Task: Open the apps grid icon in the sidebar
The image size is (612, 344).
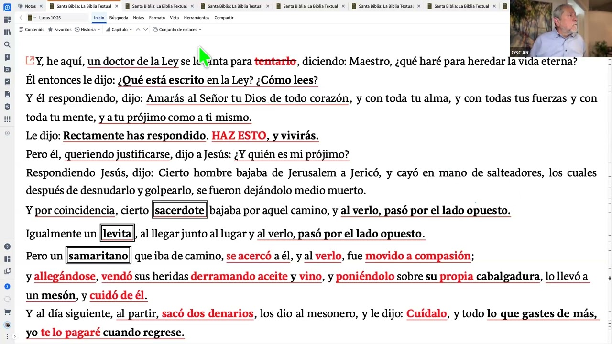Action: [x=7, y=119]
